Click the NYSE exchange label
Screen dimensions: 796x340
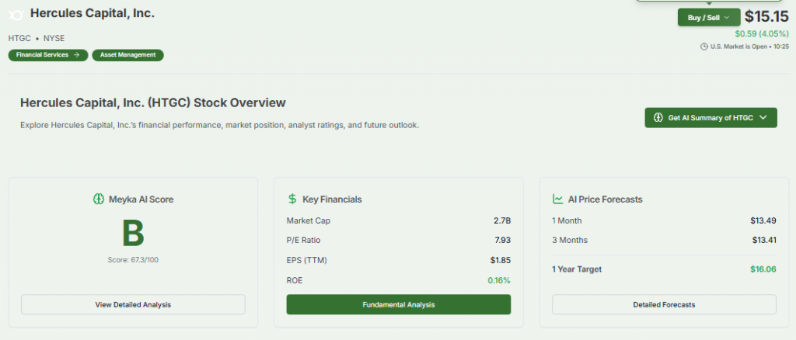[x=54, y=38]
